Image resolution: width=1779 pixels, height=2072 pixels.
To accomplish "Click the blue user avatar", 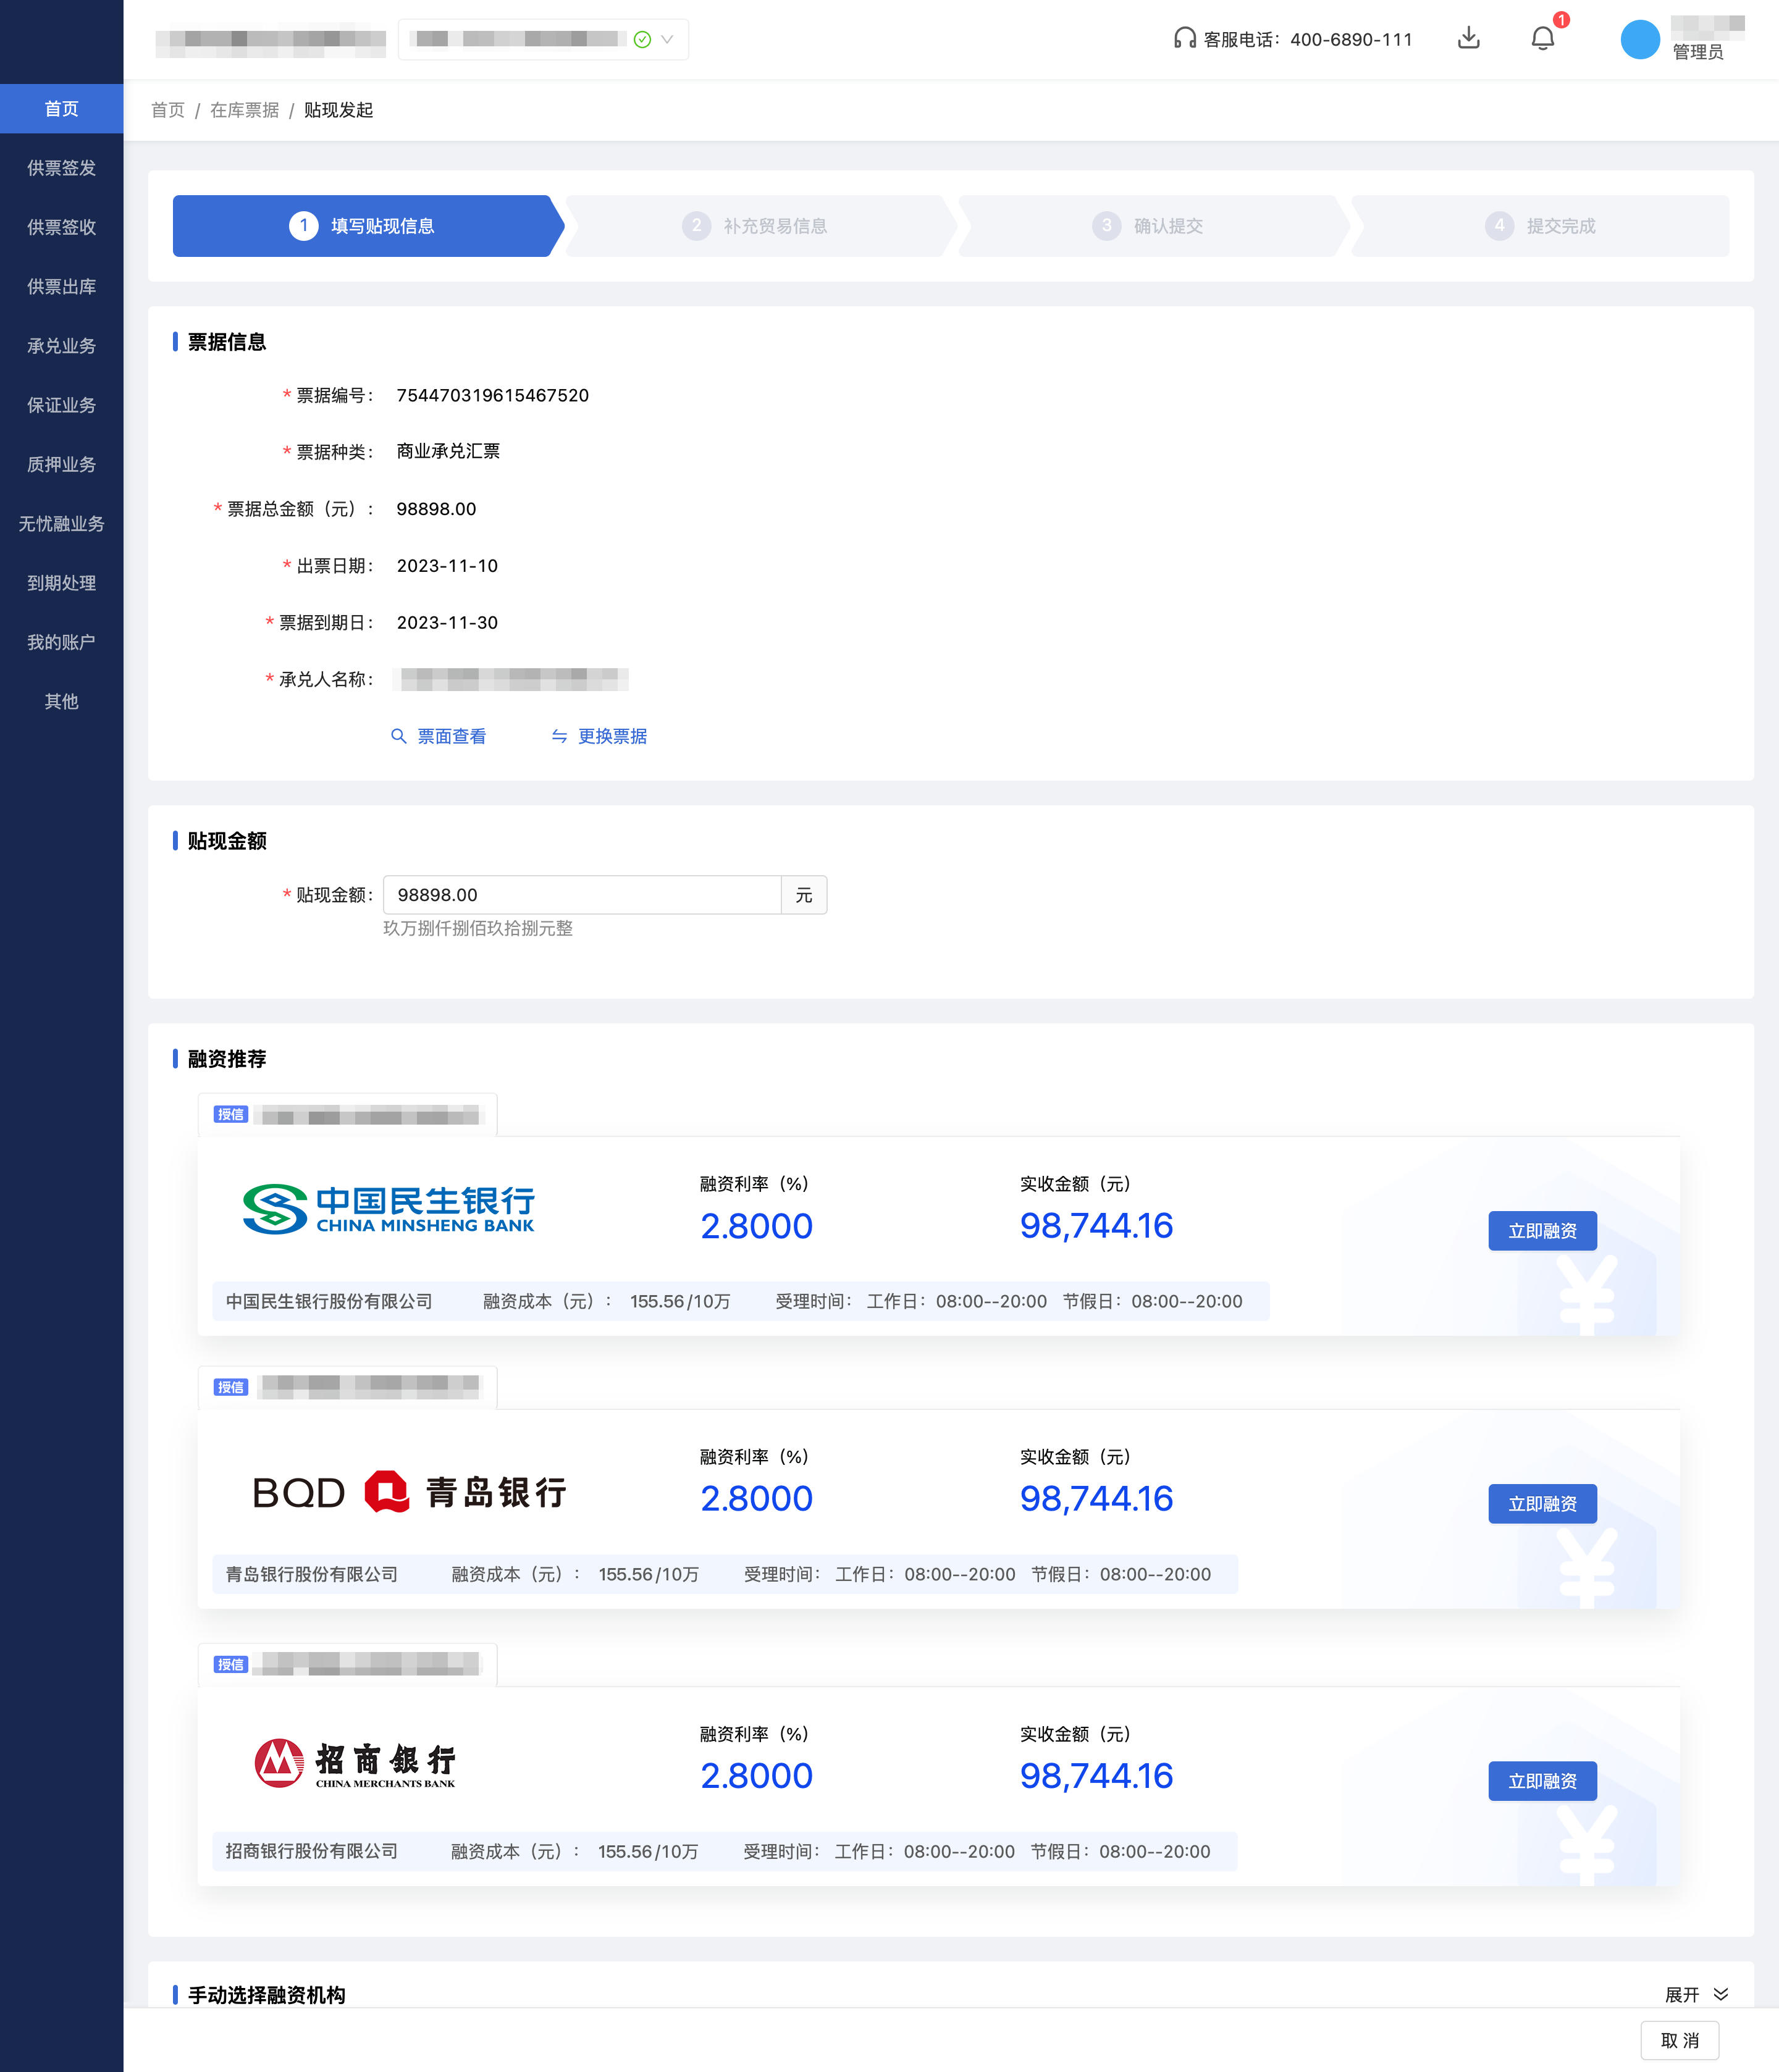I will pyautogui.click(x=1639, y=39).
